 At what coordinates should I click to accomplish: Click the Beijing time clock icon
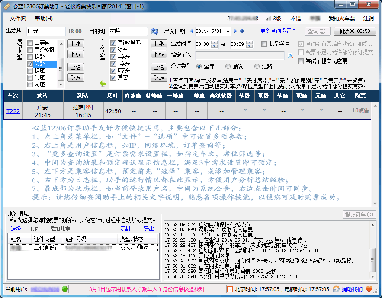click(x=230, y=289)
